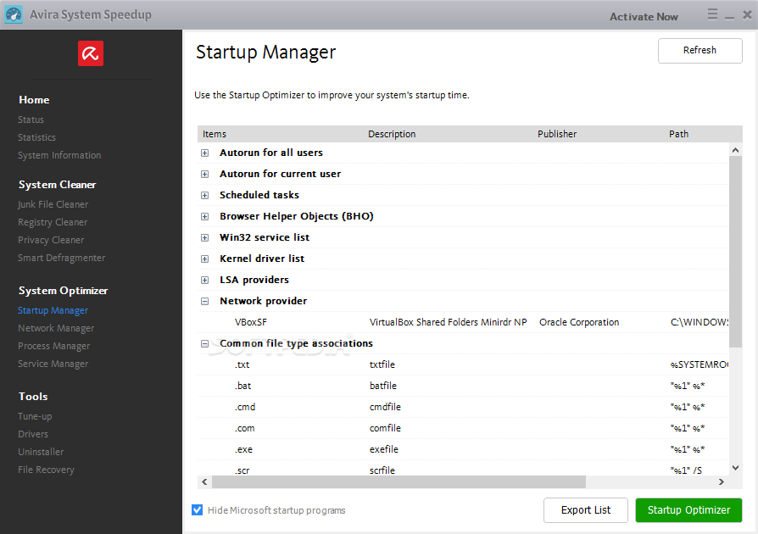
Task: Select Startup Manager in sidebar
Action: click(x=53, y=310)
